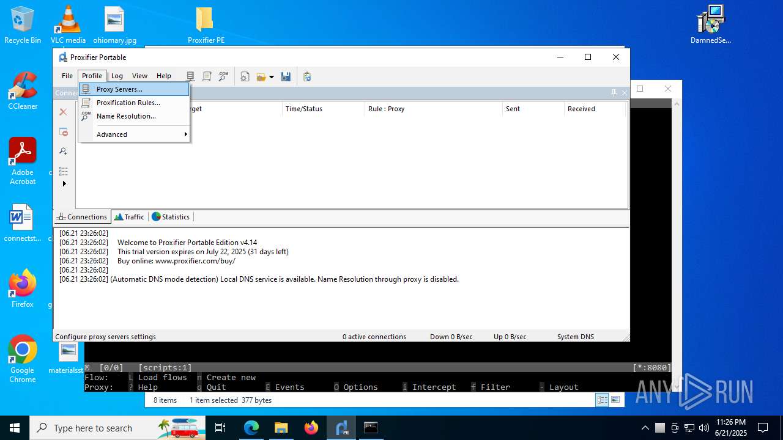Open the Help menu
783x440 pixels.
click(x=164, y=76)
